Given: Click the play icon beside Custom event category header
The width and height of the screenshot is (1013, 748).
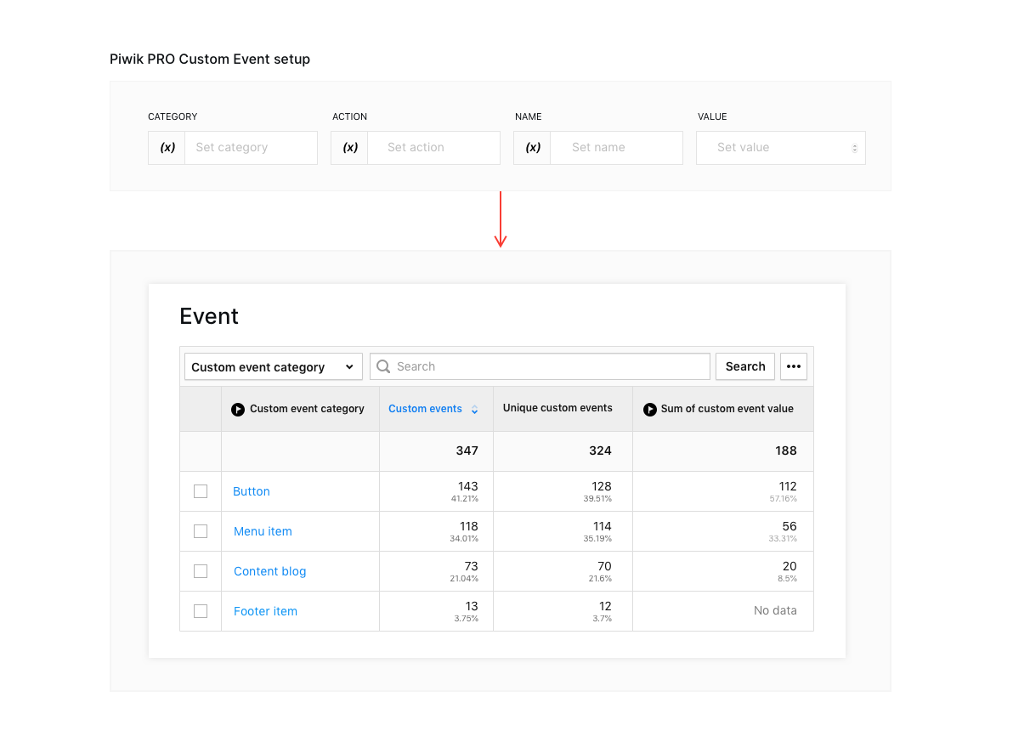Looking at the screenshot, I should pyautogui.click(x=238, y=410).
